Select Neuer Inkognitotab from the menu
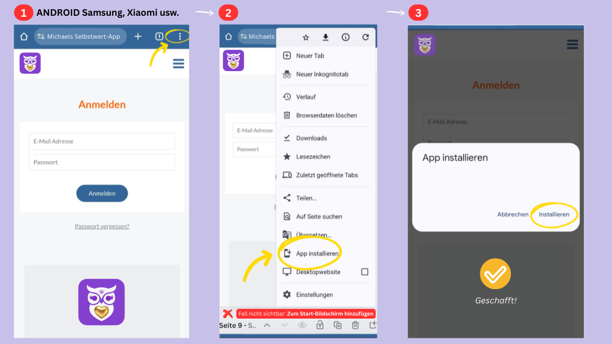This screenshot has height=344, width=612. [x=322, y=74]
